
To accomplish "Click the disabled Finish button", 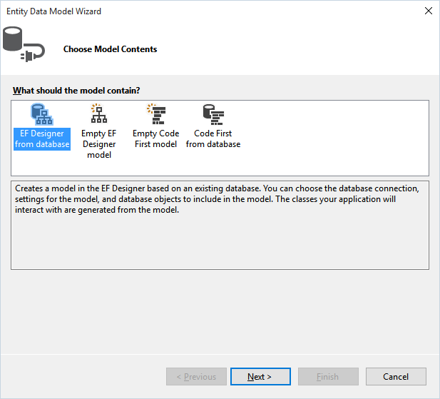I will tap(328, 377).
